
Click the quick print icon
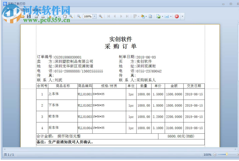(43, 16)
